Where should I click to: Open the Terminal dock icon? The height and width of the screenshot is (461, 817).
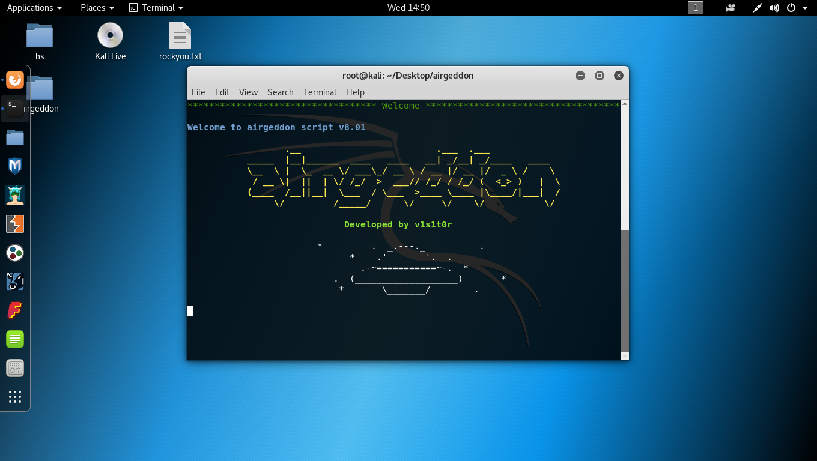pos(15,108)
